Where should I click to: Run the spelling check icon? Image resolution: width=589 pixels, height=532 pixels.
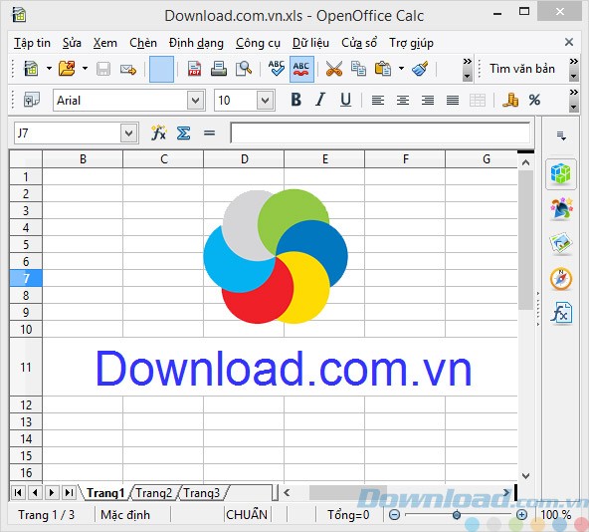(277, 69)
